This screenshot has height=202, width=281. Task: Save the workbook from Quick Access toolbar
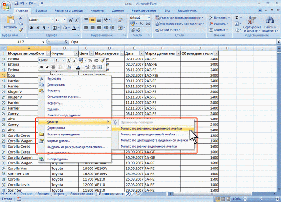click(16, 4)
